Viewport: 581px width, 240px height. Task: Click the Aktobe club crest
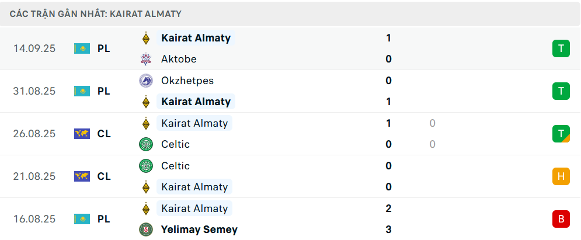[x=145, y=59]
